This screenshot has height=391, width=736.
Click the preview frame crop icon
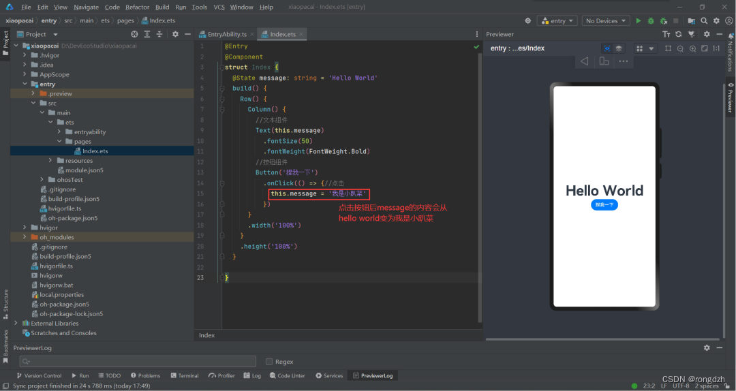click(667, 48)
